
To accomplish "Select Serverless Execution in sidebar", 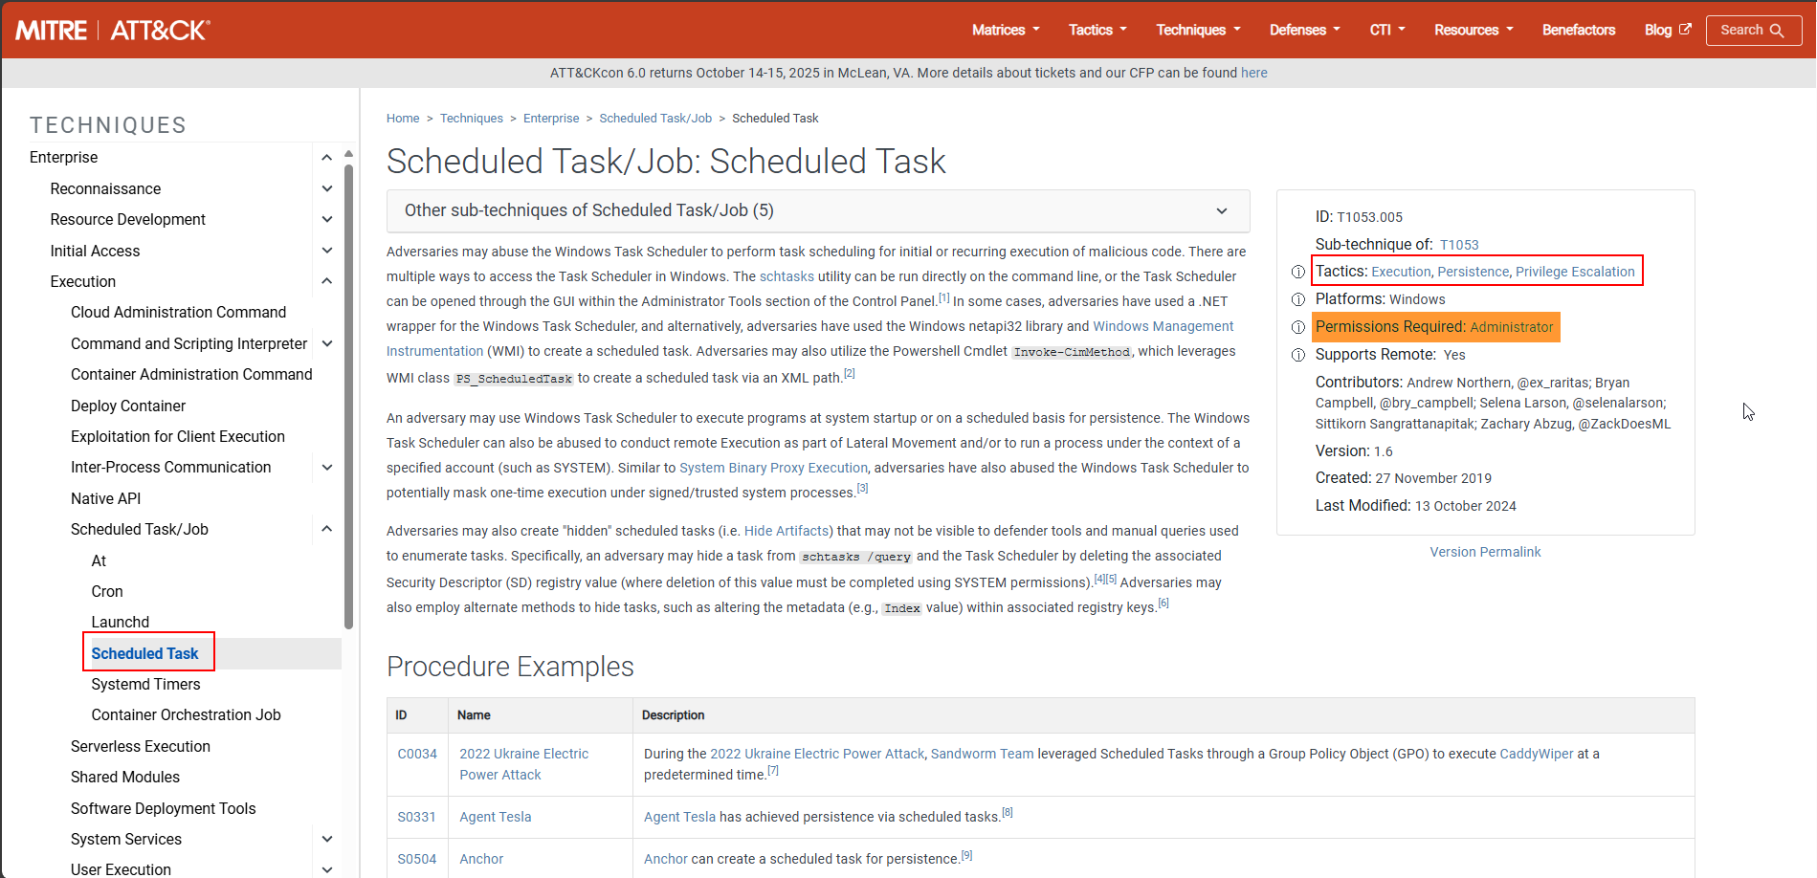I will tap(141, 746).
